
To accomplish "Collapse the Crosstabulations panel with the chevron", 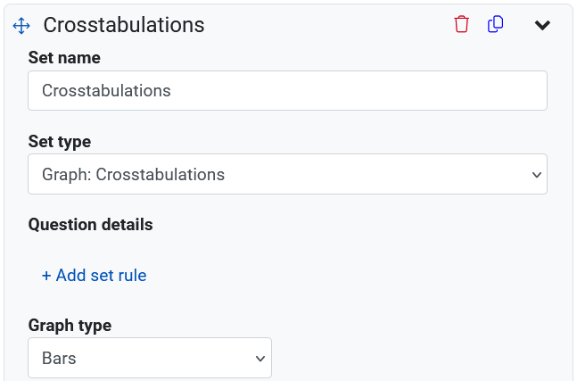I will click(x=542, y=25).
